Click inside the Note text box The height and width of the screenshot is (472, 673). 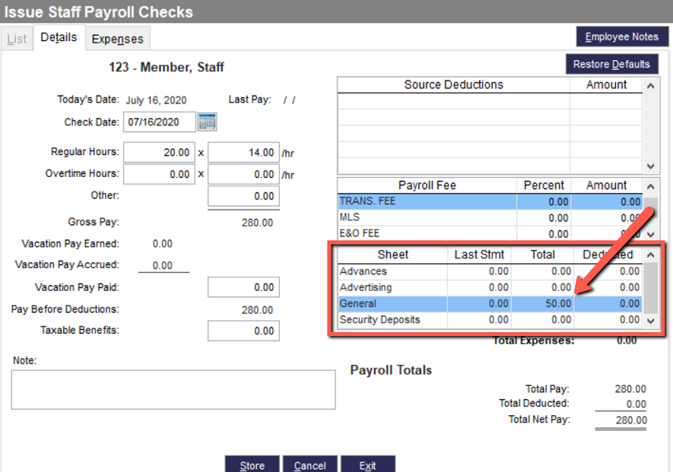pos(172,389)
